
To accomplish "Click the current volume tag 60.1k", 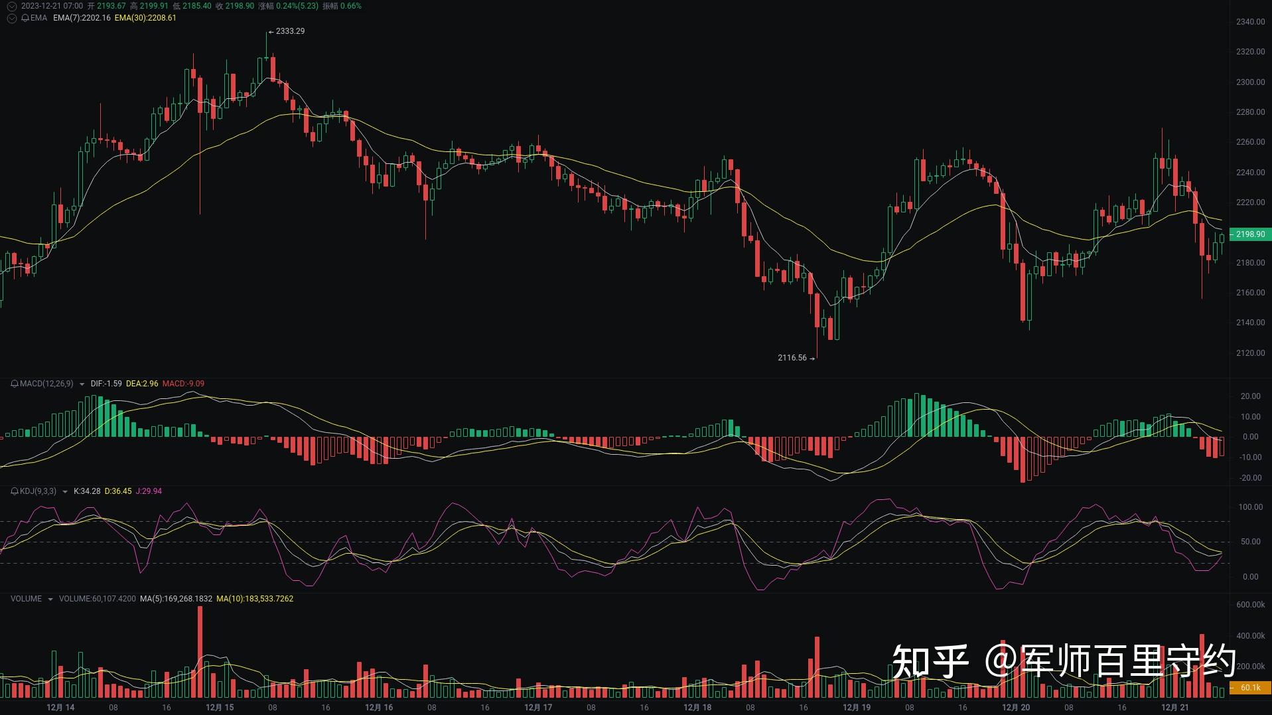I will [x=1250, y=688].
